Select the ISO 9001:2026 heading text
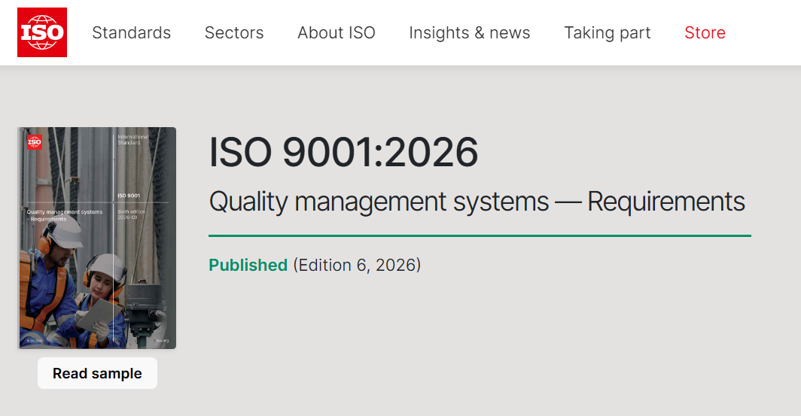The height and width of the screenshot is (416, 801). coord(343,152)
